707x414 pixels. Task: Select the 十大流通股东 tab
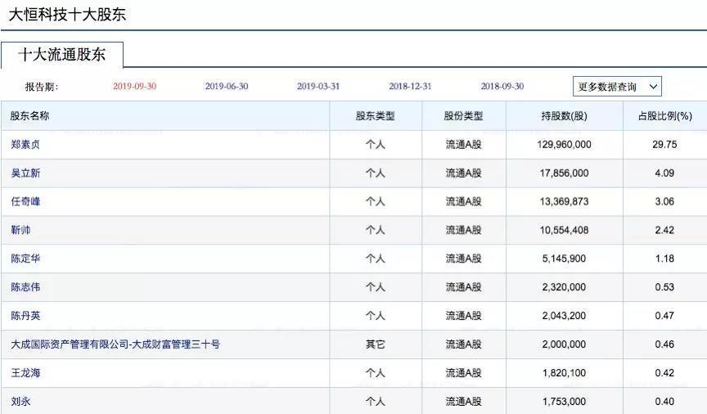(x=61, y=55)
